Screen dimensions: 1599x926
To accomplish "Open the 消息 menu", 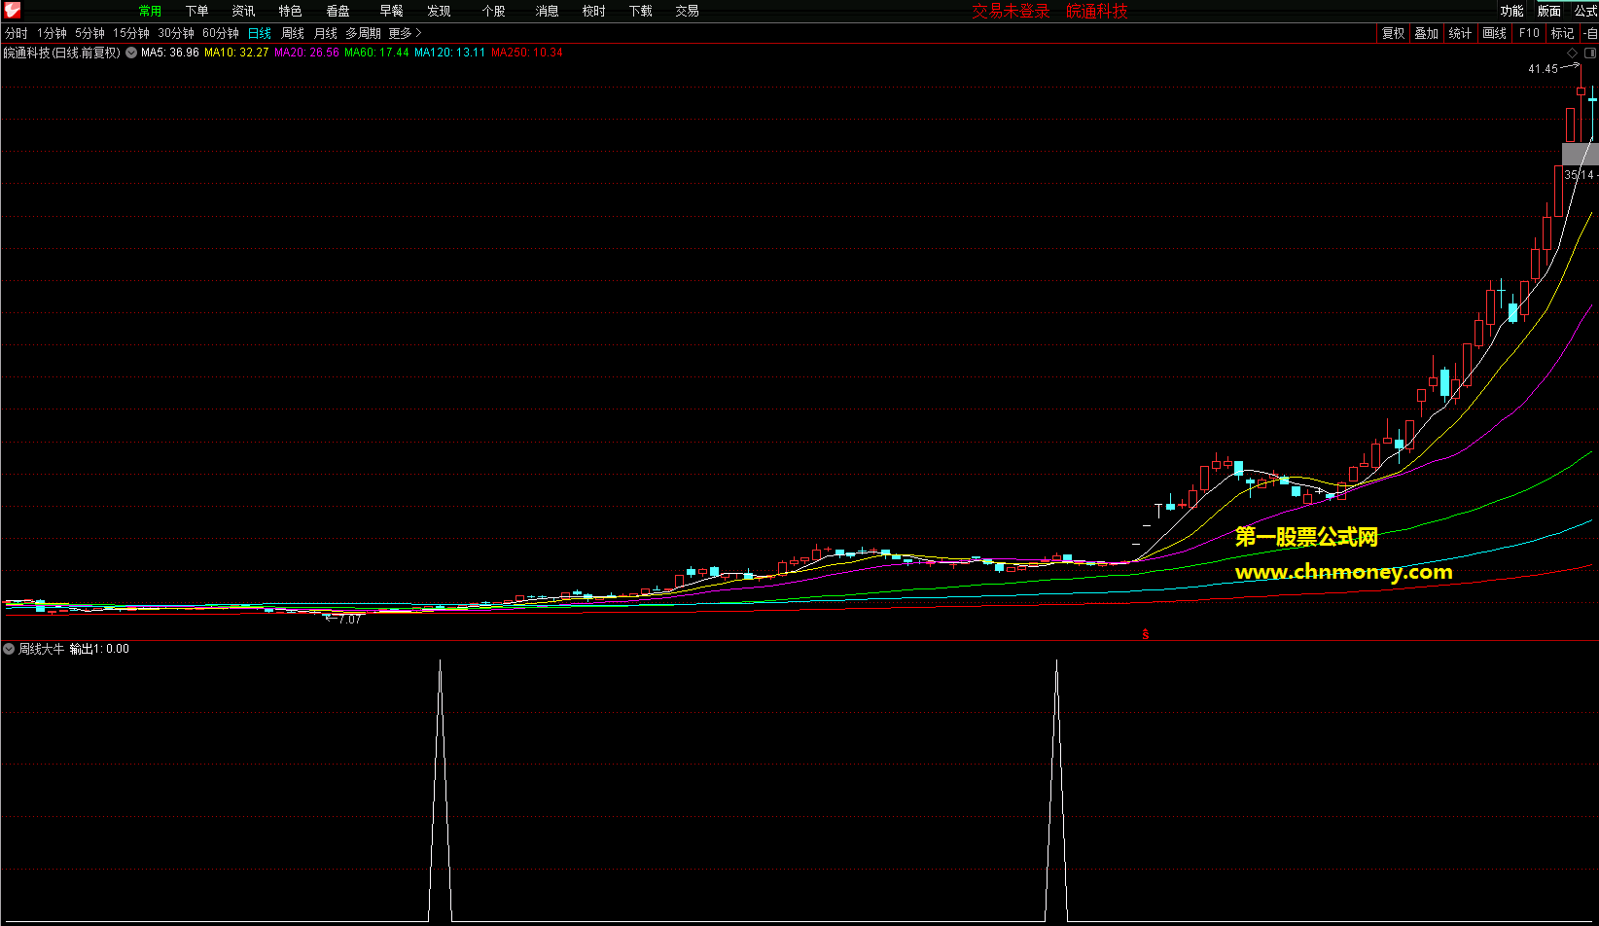I will click(547, 11).
